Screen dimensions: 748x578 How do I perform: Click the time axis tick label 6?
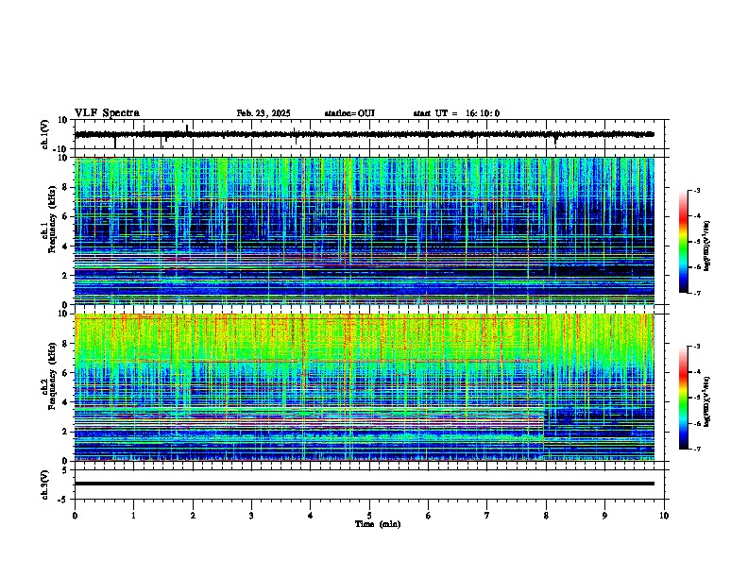(x=429, y=516)
